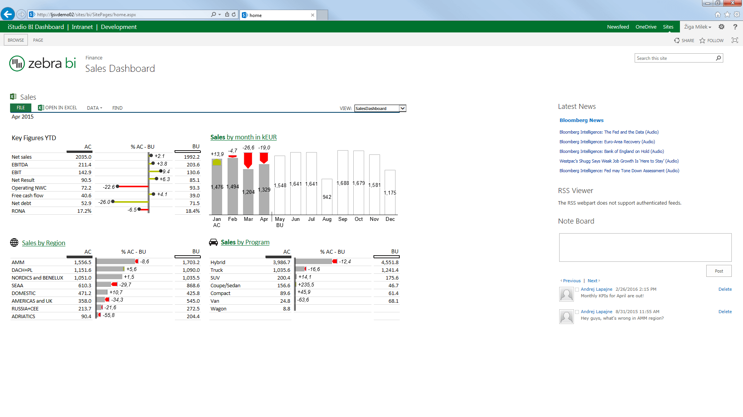
Task: Open the Žiga Milek account dropdown
Action: [697, 27]
